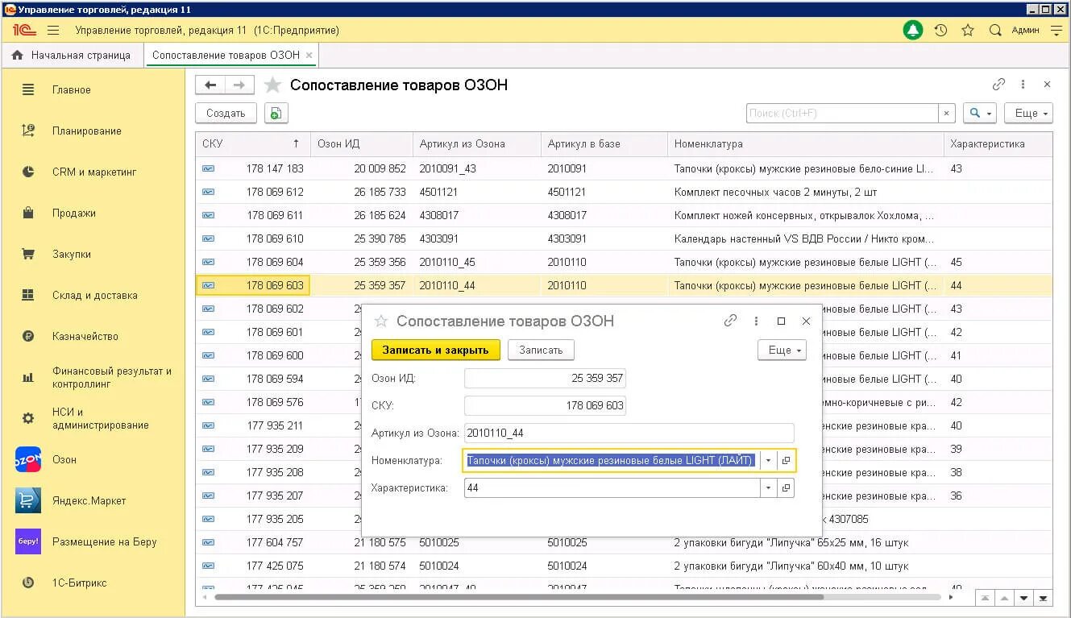Sort by Номенклатура column header
1071x618 pixels.
(806, 144)
